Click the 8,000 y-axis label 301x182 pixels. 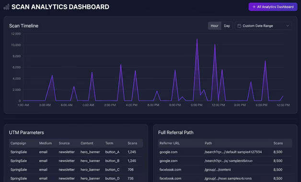16,56
